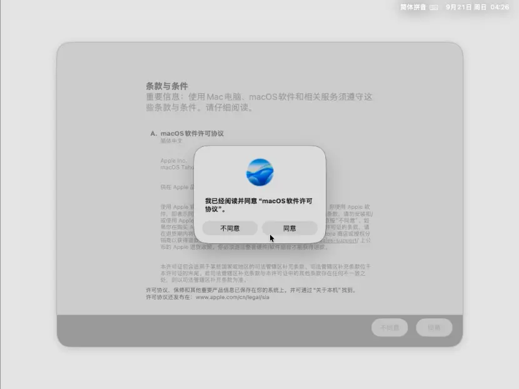Click the www.apple.com/cn/legal/sla address text
Viewport: 519px width, 389px height.
pos(233,297)
